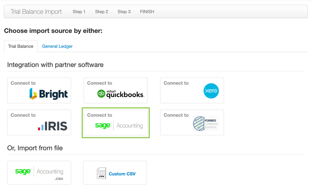Click the 'Or, Import from file' heading
The height and width of the screenshot is (192, 314).
click(35, 148)
